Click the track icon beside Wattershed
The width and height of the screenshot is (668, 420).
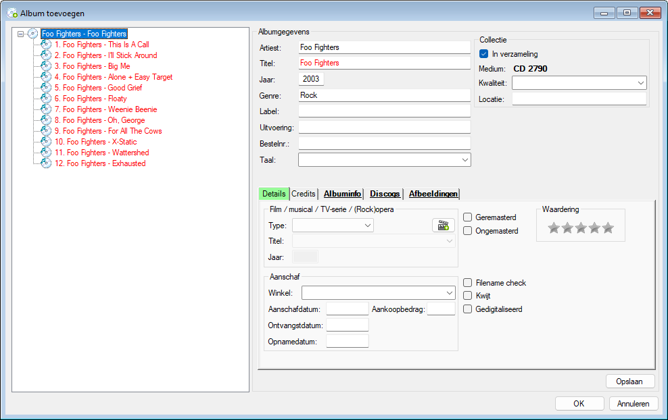(46, 153)
